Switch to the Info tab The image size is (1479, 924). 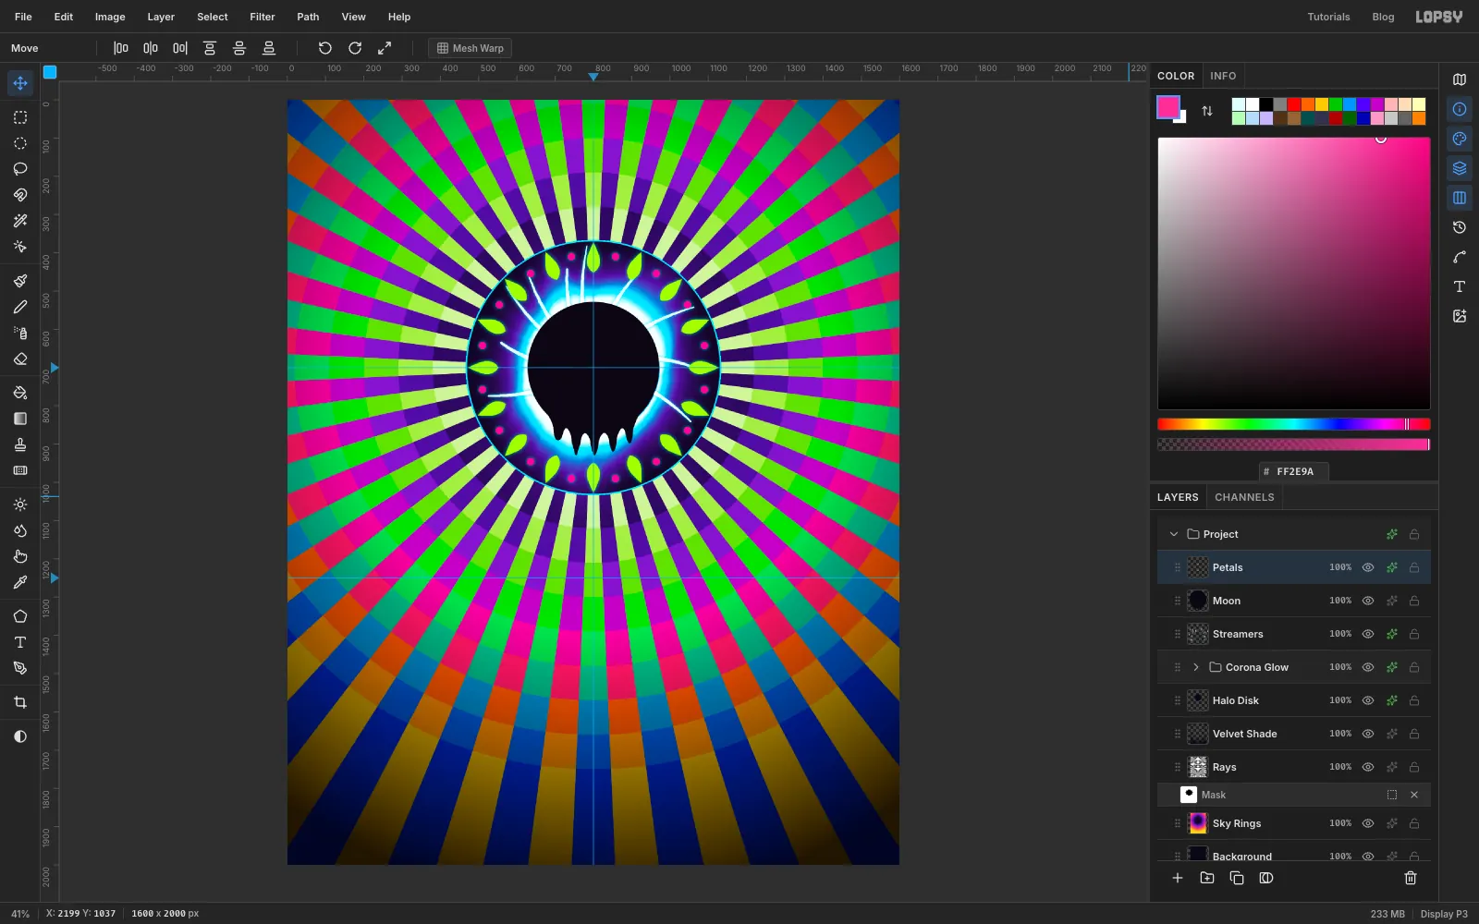(x=1223, y=76)
